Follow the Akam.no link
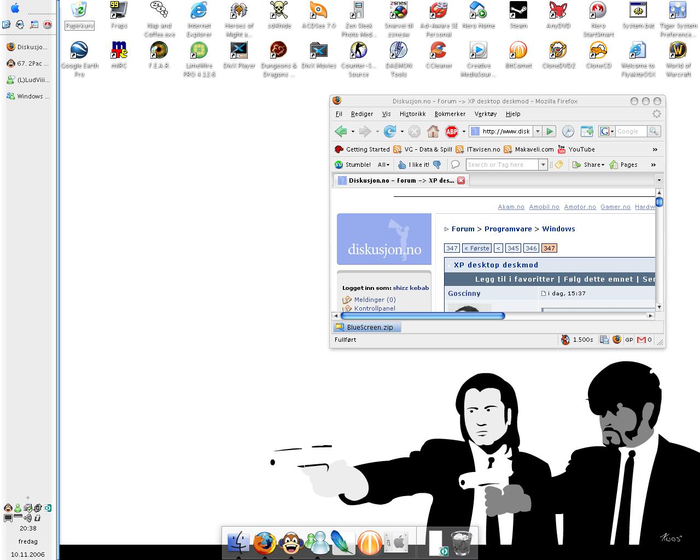The image size is (700, 560). (511, 207)
